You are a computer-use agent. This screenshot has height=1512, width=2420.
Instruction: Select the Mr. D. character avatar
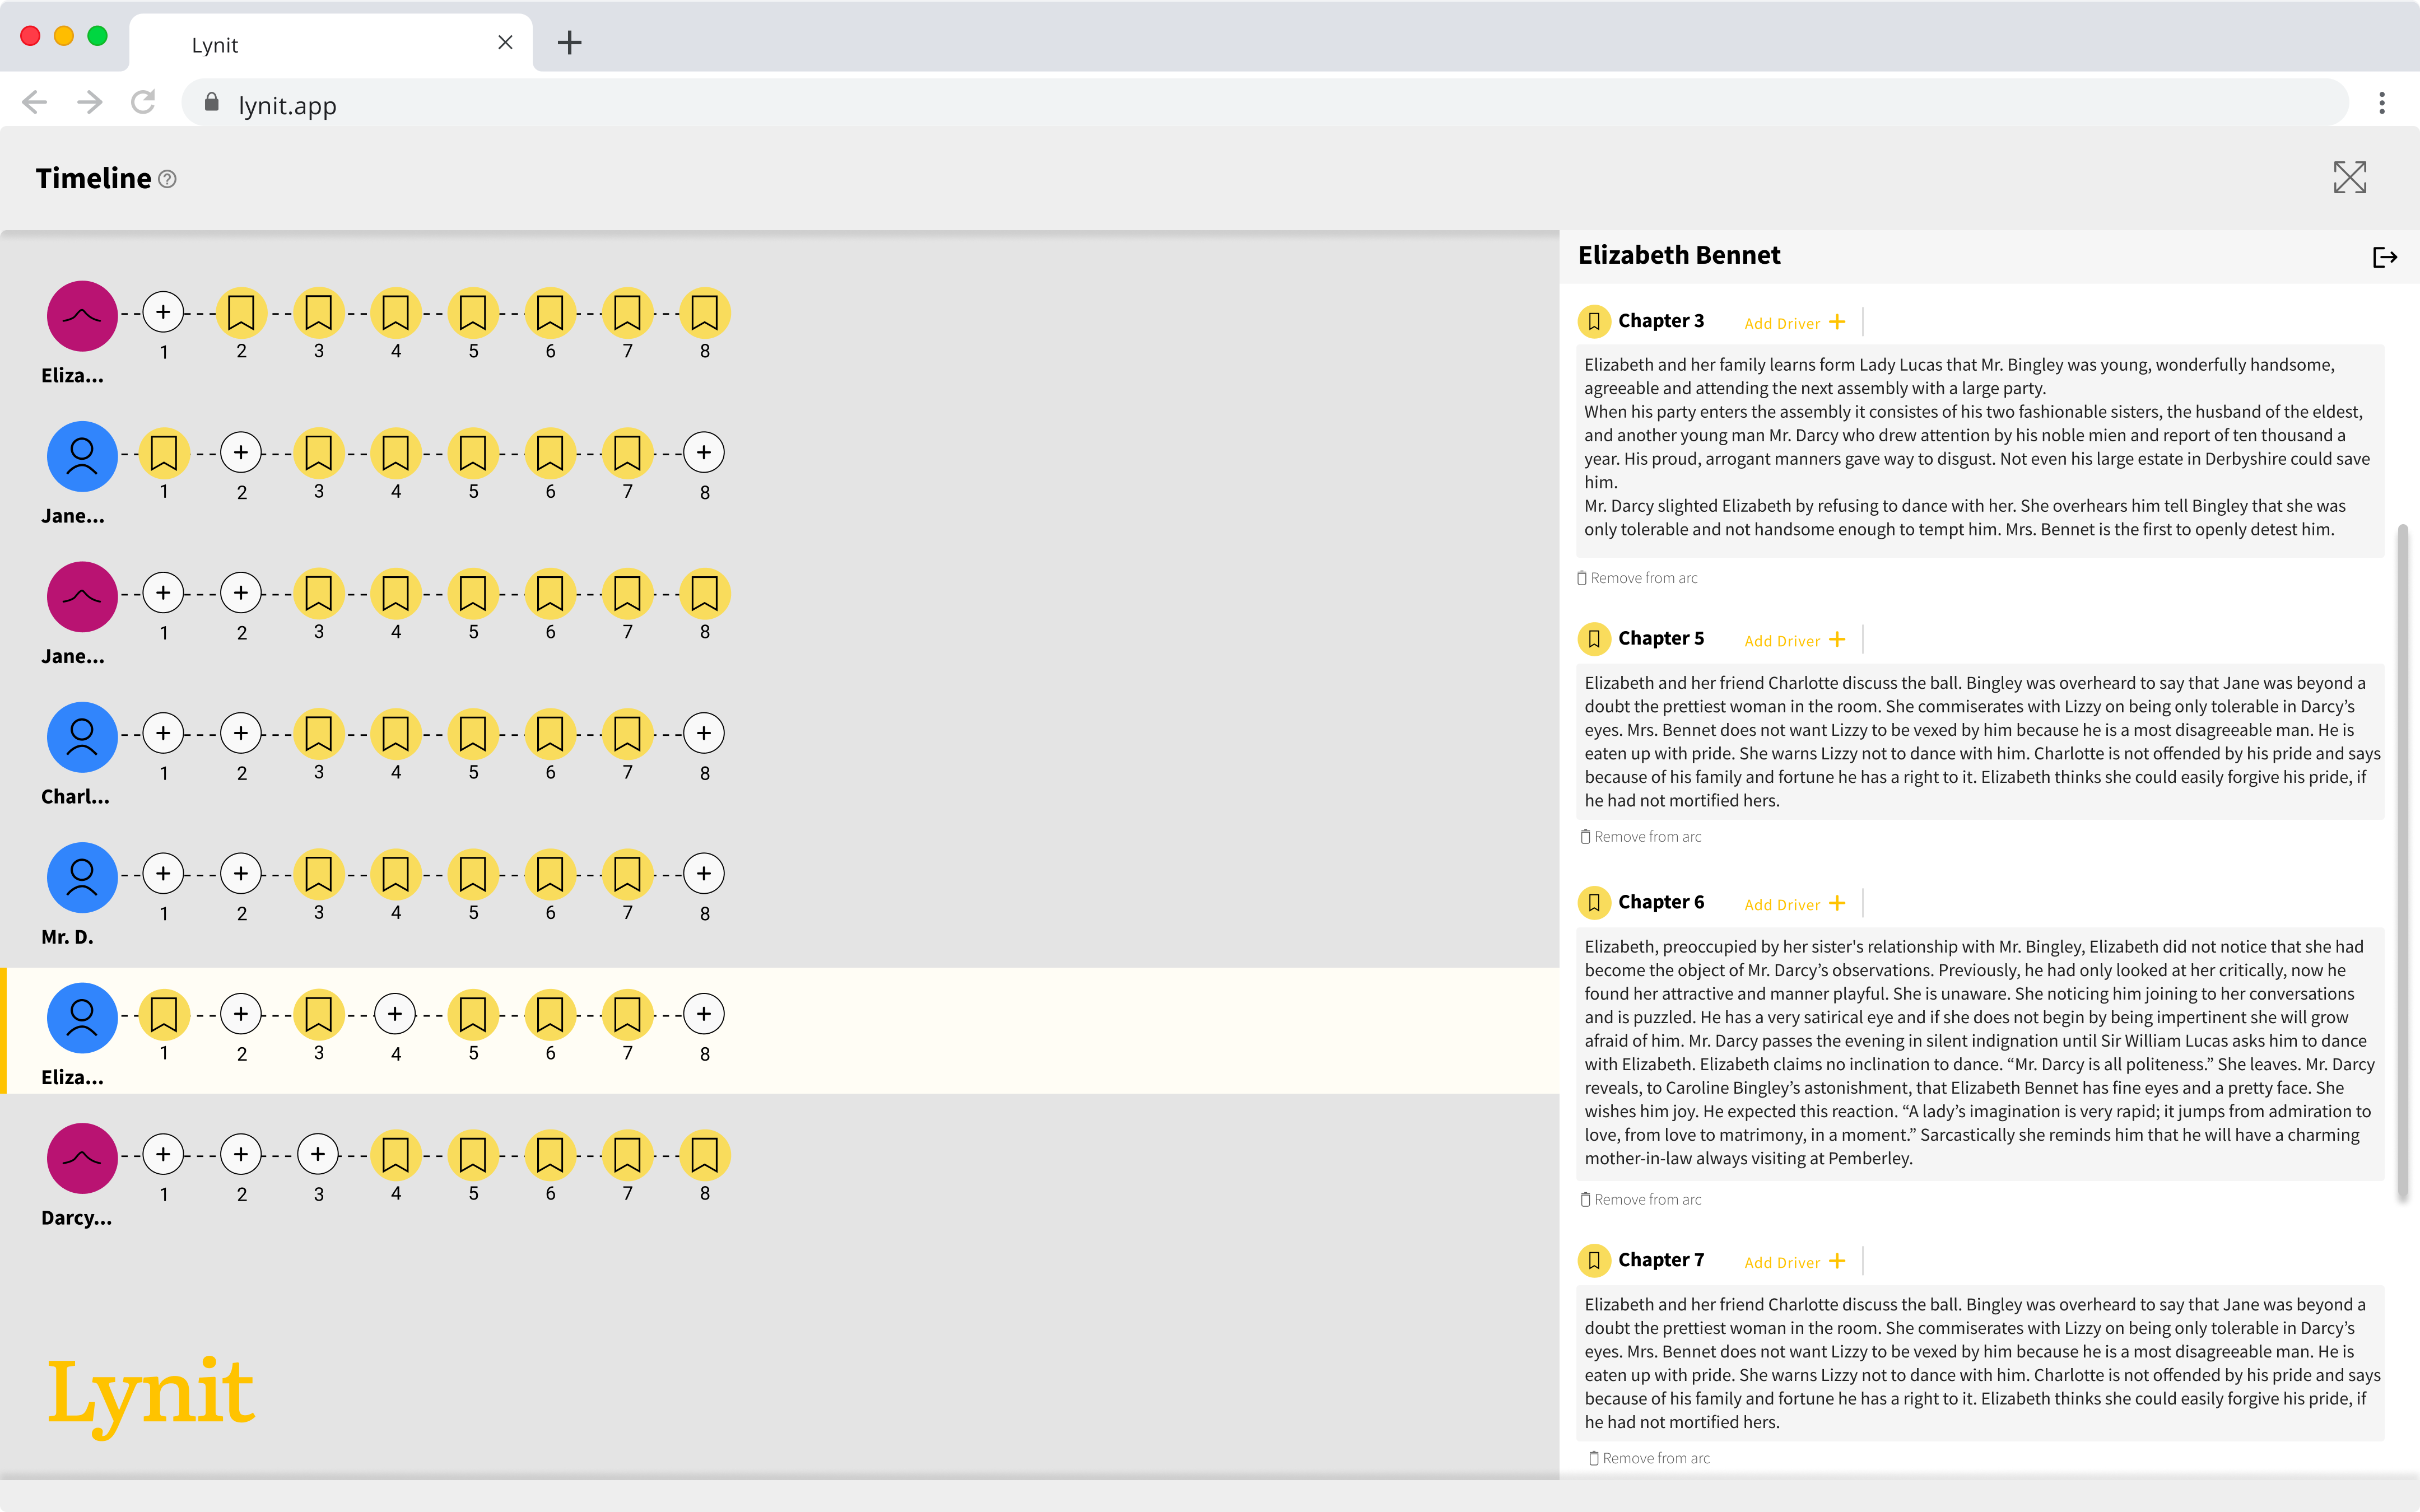coord(82,878)
